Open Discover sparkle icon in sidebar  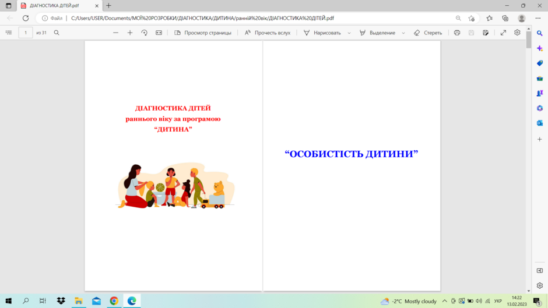pyautogui.click(x=540, y=48)
